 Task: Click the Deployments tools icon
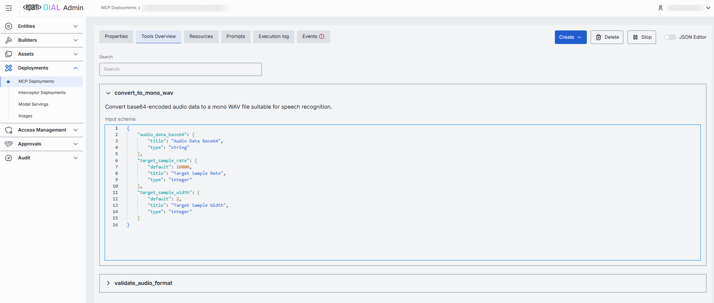click(9, 68)
